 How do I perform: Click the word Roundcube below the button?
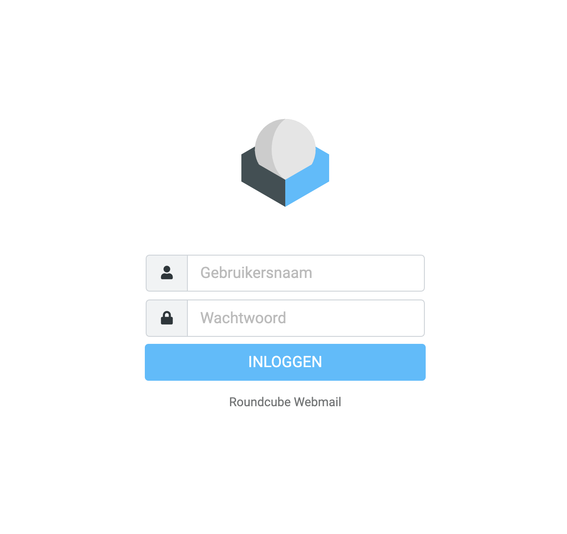coord(260,402)
